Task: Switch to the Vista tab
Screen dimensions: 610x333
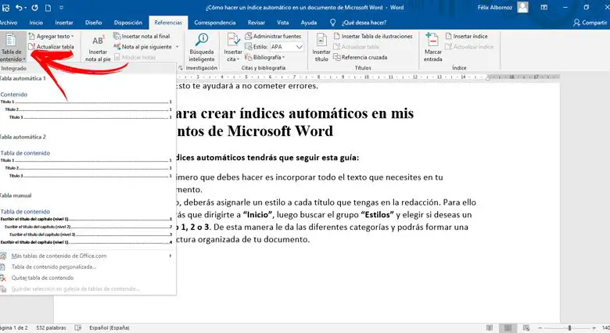Action: tap(283, 23)
